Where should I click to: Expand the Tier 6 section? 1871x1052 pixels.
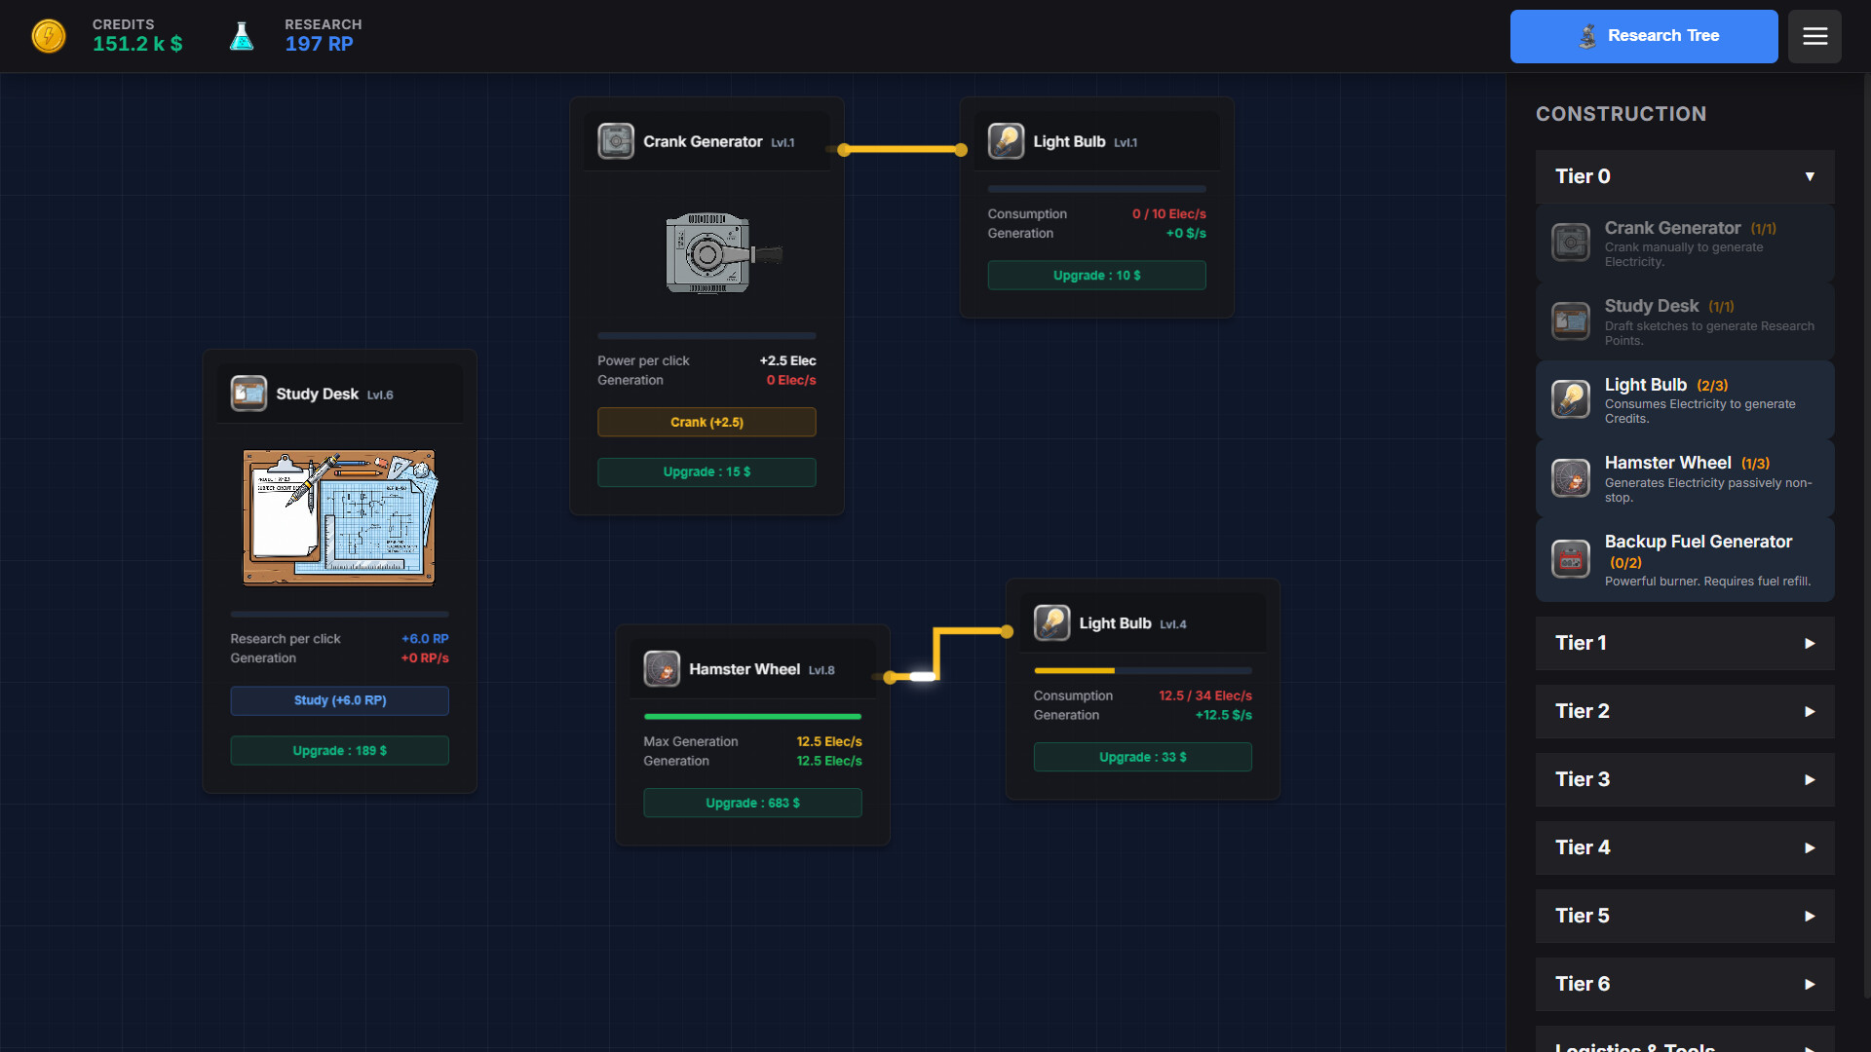tap(1685, 984)
